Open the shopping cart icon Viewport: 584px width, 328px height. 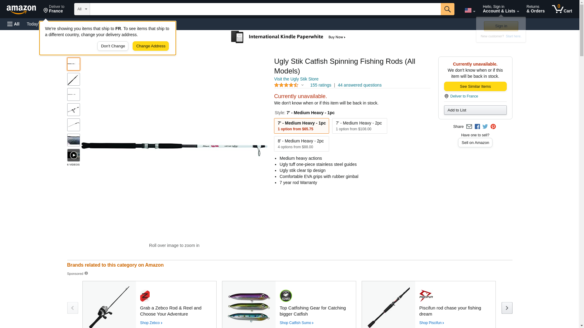click(x=561, y=9)
